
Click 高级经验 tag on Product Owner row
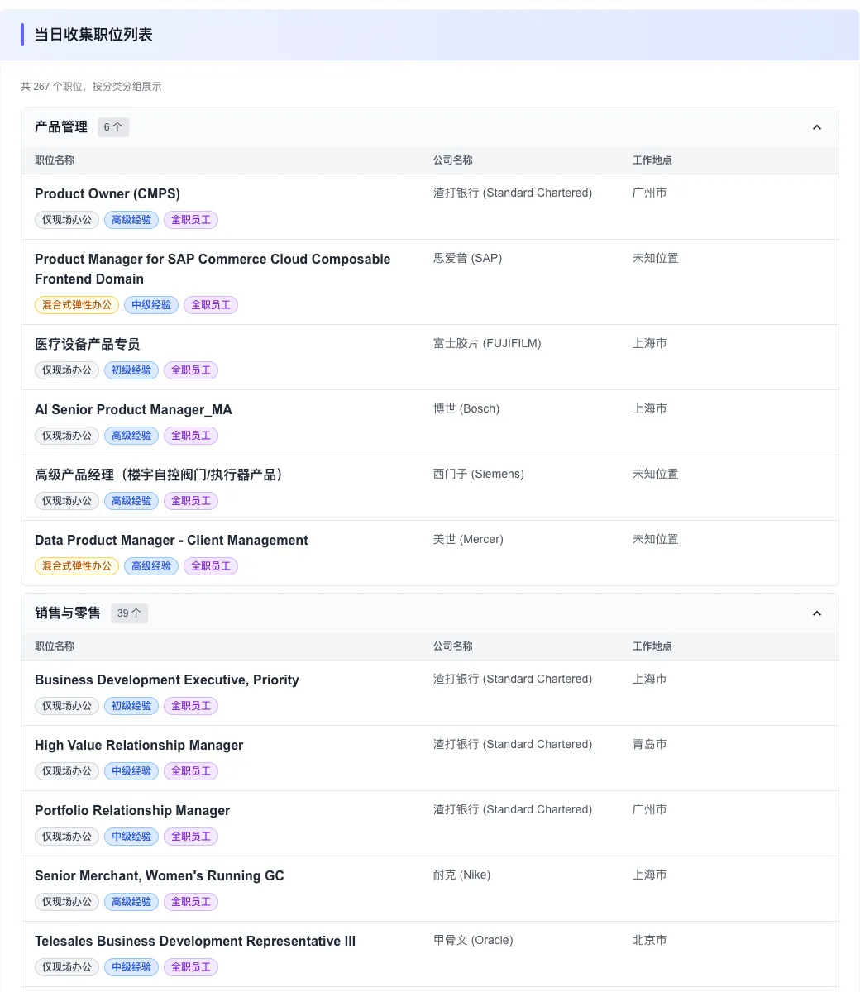(131, 220)
